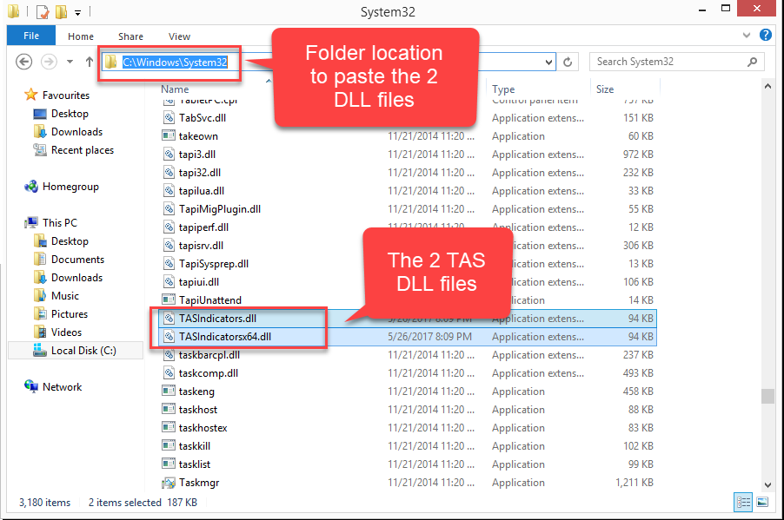Select the taskkill file name
The image size is (784, 520).
pos(195,446)
